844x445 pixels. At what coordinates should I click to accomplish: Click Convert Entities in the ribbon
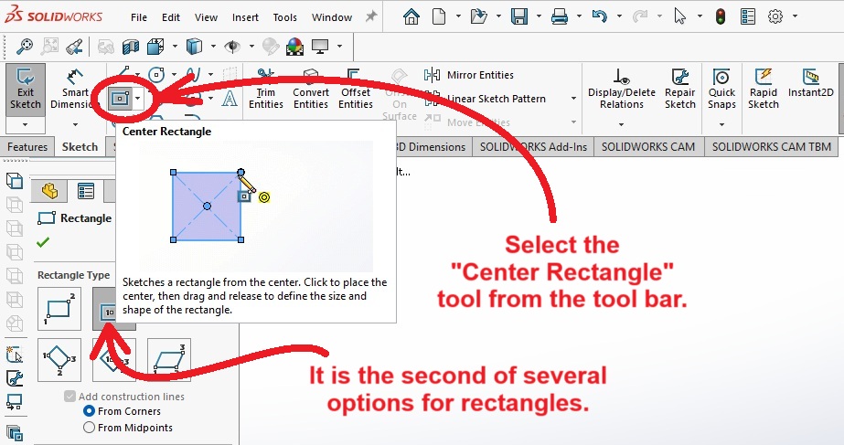pyautogui.click(x=311, y=90)
